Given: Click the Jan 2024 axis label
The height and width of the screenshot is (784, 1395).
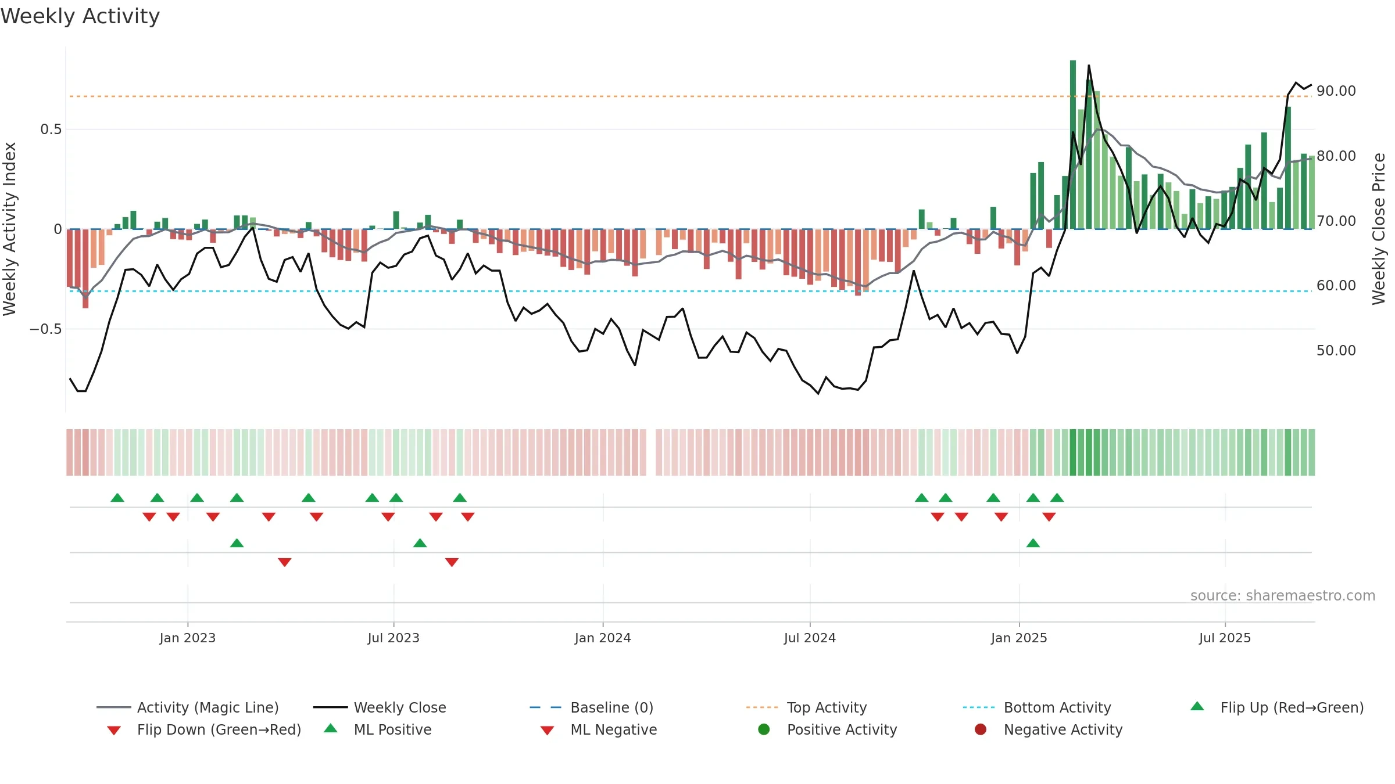Looking at the screenshot, I should tap(603, 638).
